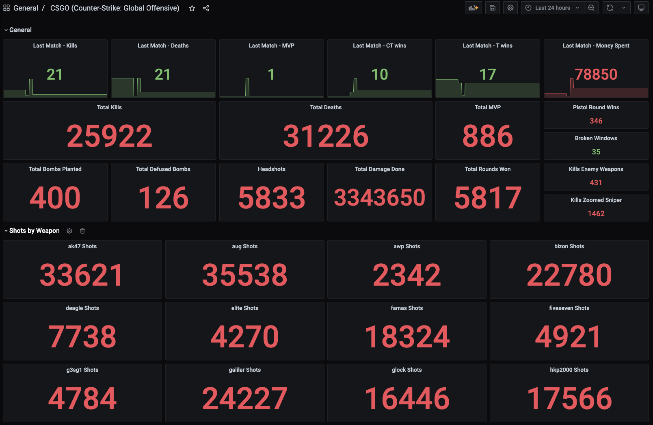The width and height of the screenshot is (653, 425).
Task: Refresh the dashboard
Action: (x=610, y=8)
